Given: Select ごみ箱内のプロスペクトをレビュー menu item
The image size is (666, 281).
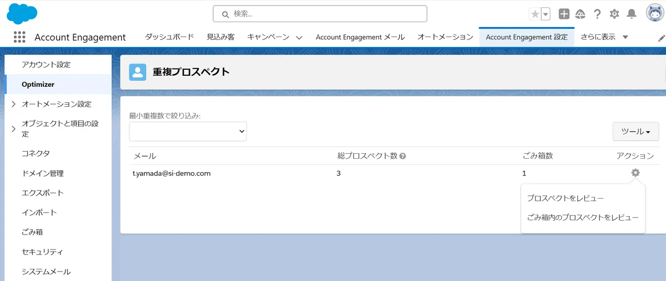Looking at the screenshot, I should coord(582,217).
